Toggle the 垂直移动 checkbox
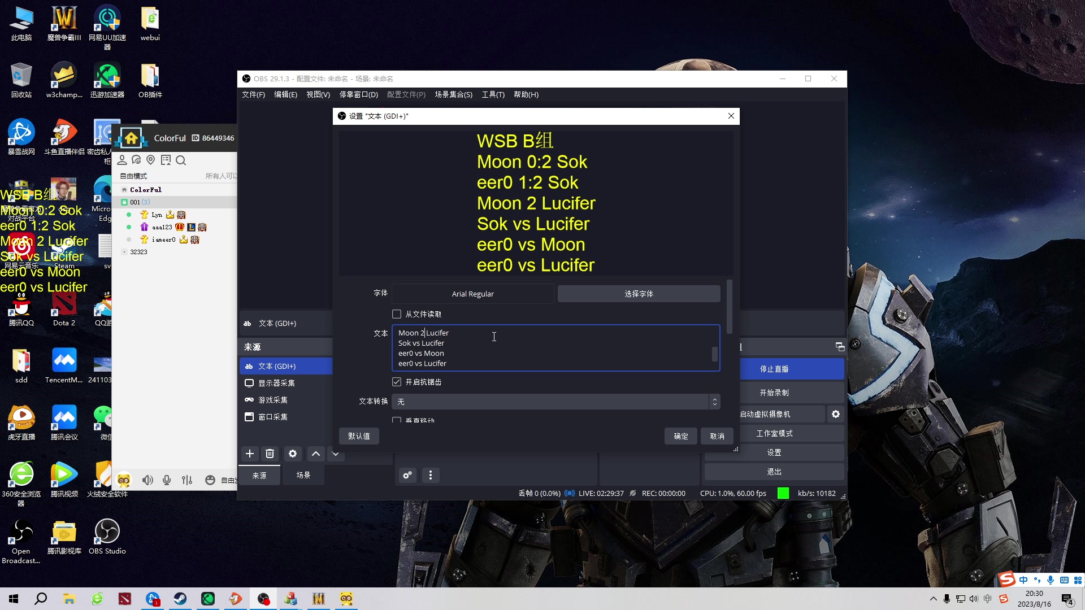 (x=397, y=420)
